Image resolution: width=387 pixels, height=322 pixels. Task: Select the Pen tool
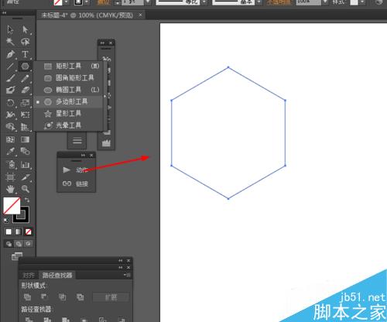point(10,54)
